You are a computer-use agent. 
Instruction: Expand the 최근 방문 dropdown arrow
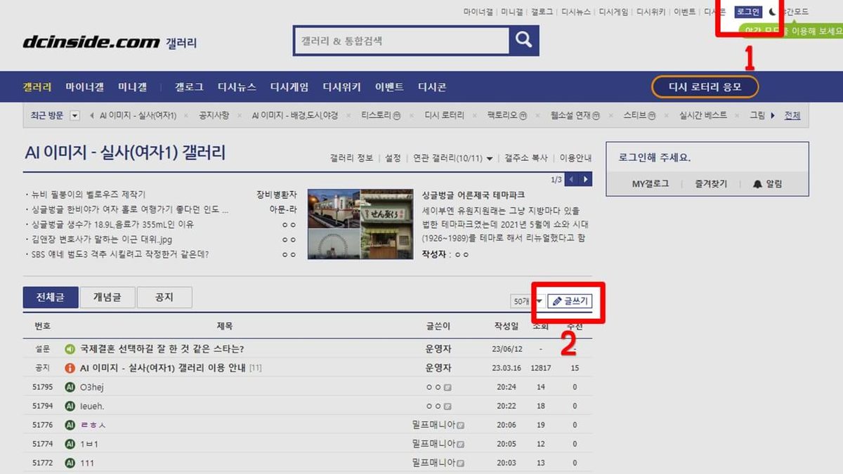(x=75, y=115)
